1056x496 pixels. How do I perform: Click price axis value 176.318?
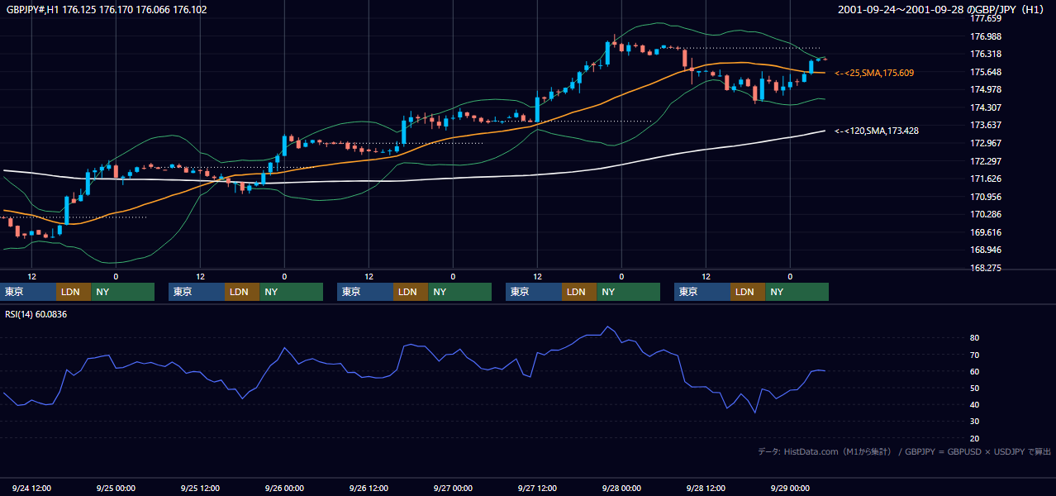[986, 54]
